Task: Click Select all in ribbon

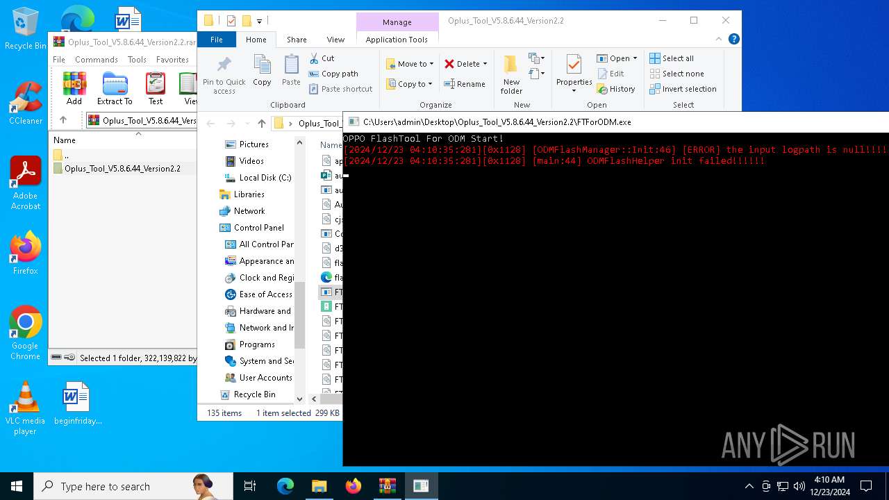Action: coord(672,58)
